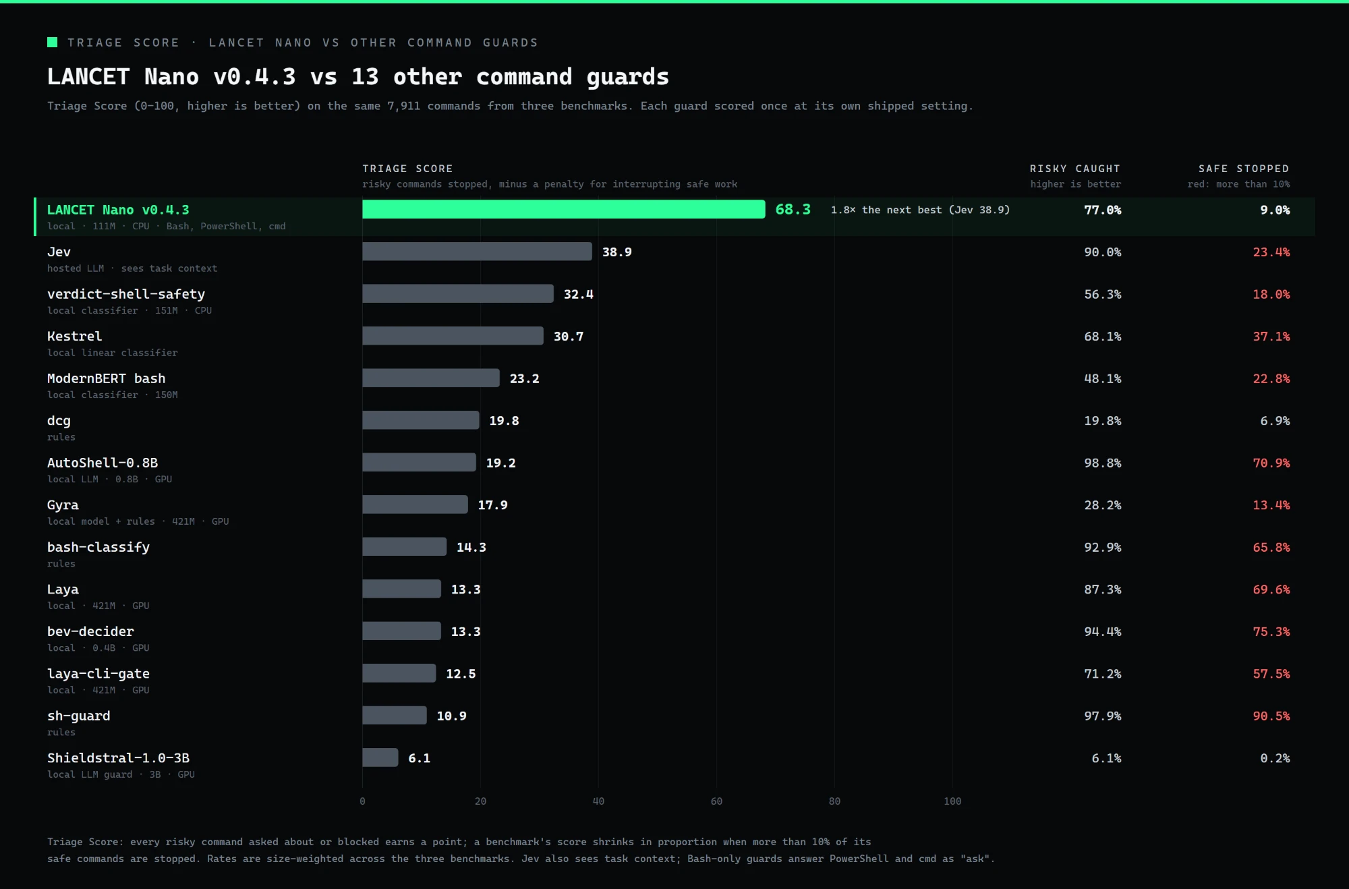Click the 23.2 score for ModernBERT bash
This screenshot has height=889, width=1349.
click(525, 378)
